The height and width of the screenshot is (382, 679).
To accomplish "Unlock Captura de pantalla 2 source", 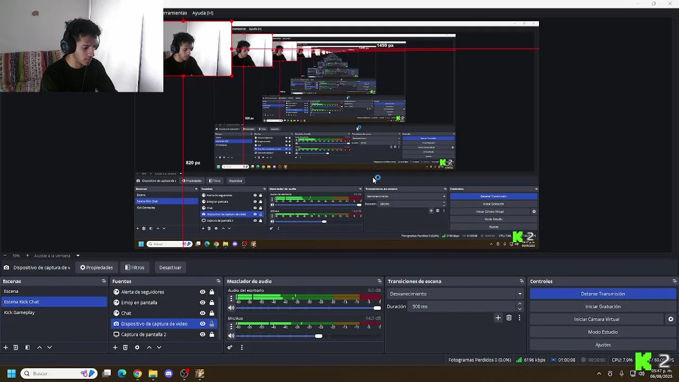I will click(x=212, y=334).
